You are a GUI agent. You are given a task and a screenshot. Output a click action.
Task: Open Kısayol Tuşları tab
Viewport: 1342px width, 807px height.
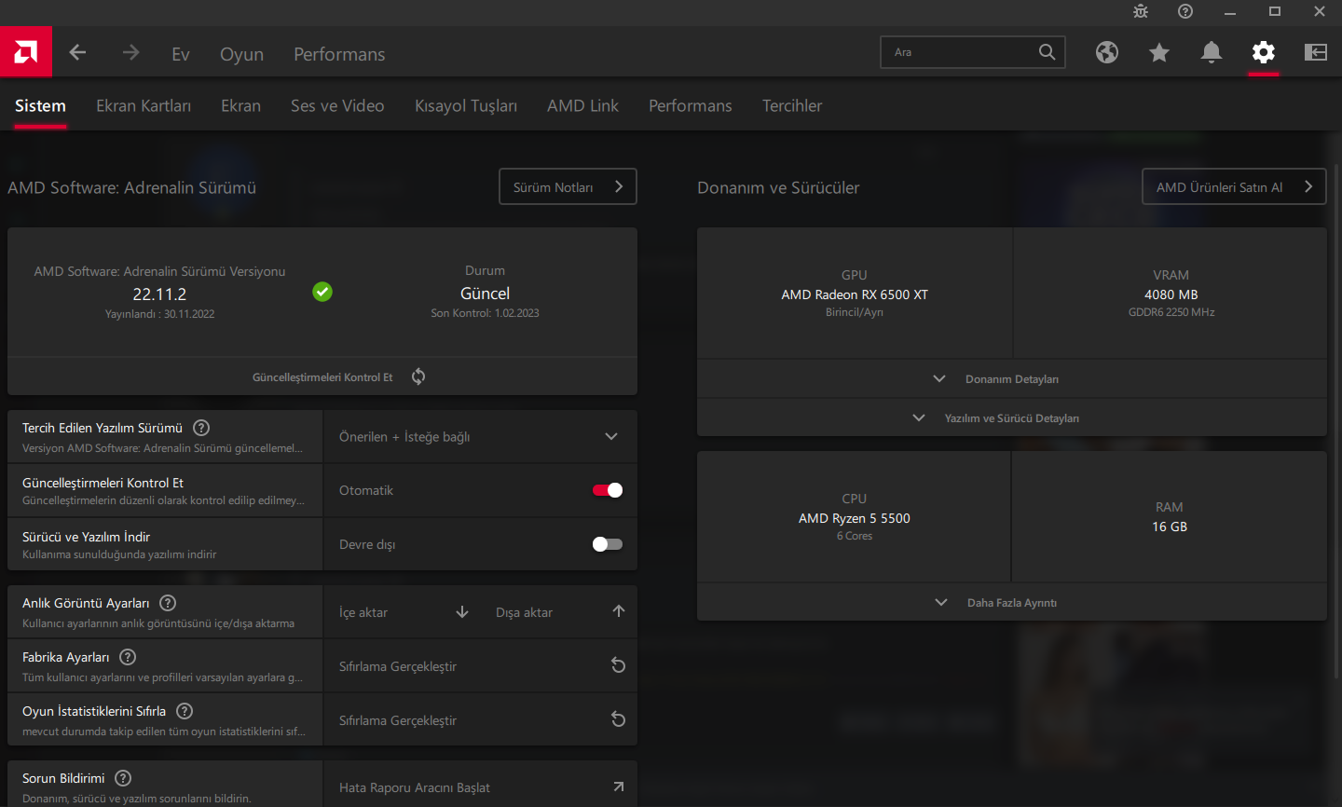466,106
